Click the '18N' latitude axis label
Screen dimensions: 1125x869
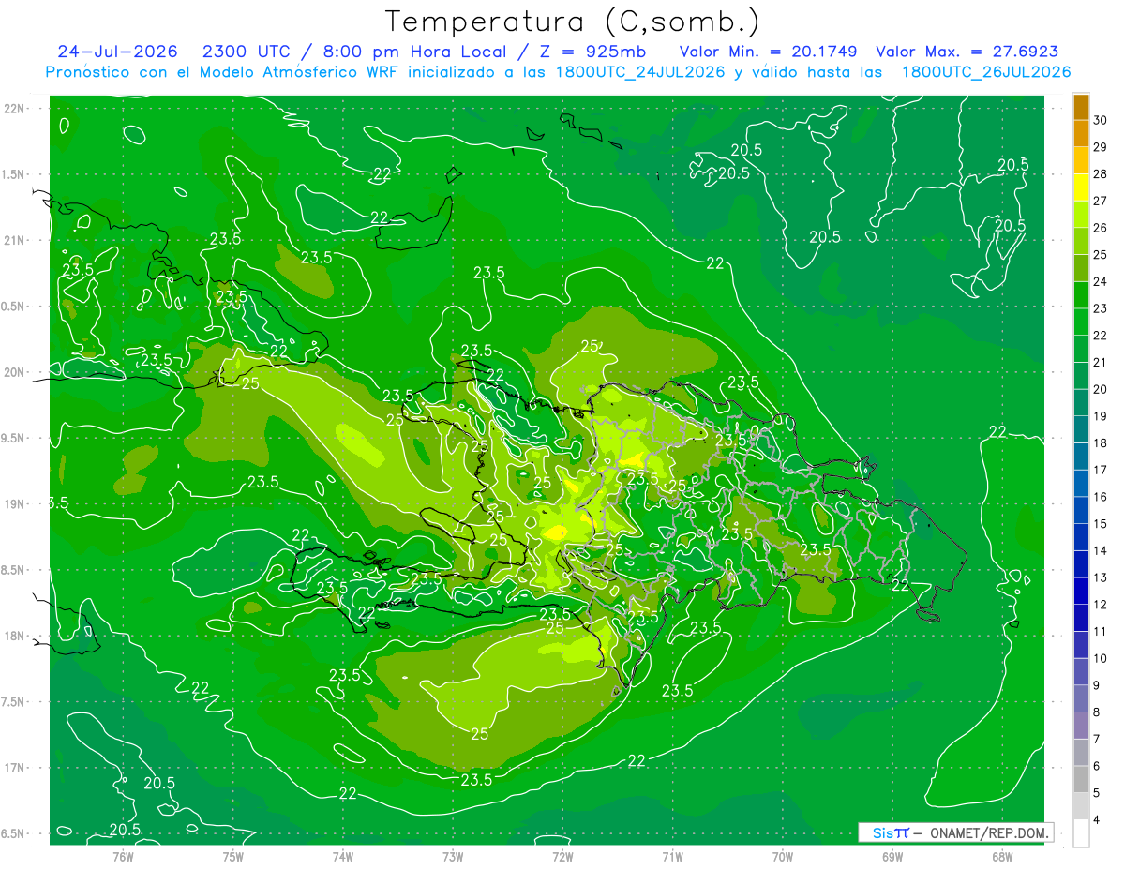point(14,636)
